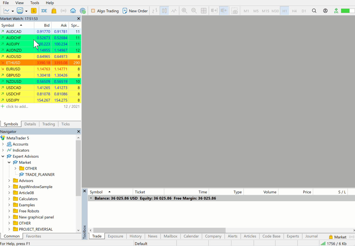The height and width of the screenshot is (246, 355).
Task: Open the Tools menu
Action: pyautogui.click(x=35, y=3)
